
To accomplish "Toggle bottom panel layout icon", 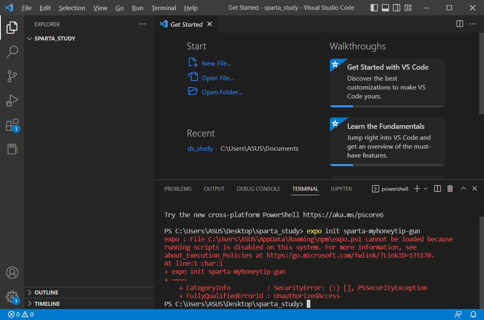I will [385, 8].
